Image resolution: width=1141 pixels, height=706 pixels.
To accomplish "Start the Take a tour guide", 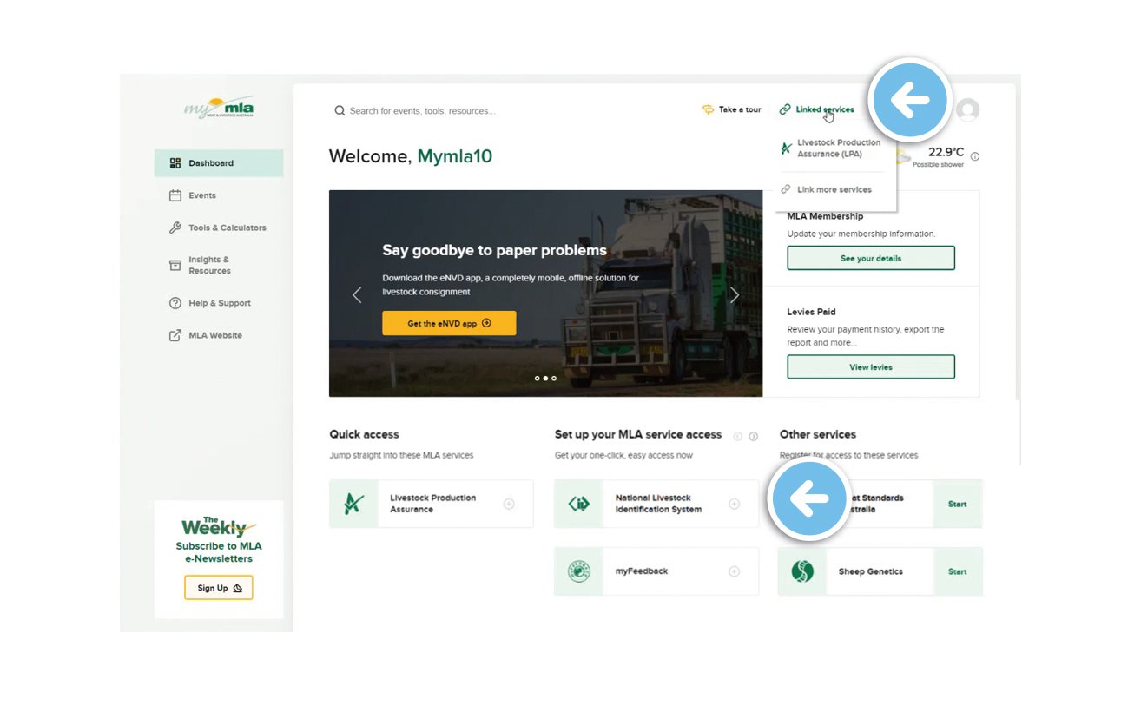I will 732,109.
